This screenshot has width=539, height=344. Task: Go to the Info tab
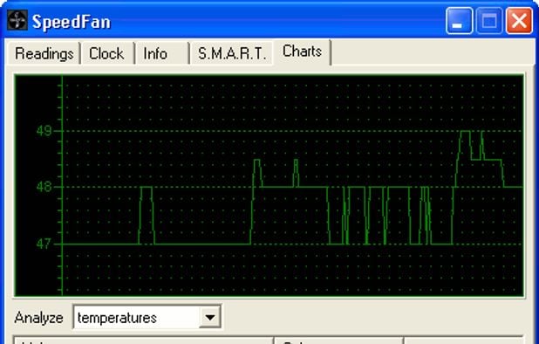click(x=155, y=53)
